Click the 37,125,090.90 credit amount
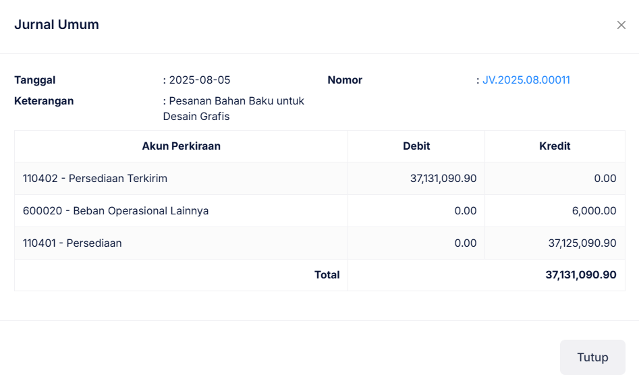 tap(582, 243)
